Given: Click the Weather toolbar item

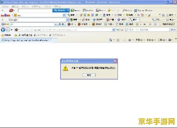Looking at the screenshot, I should coord(88,11).
